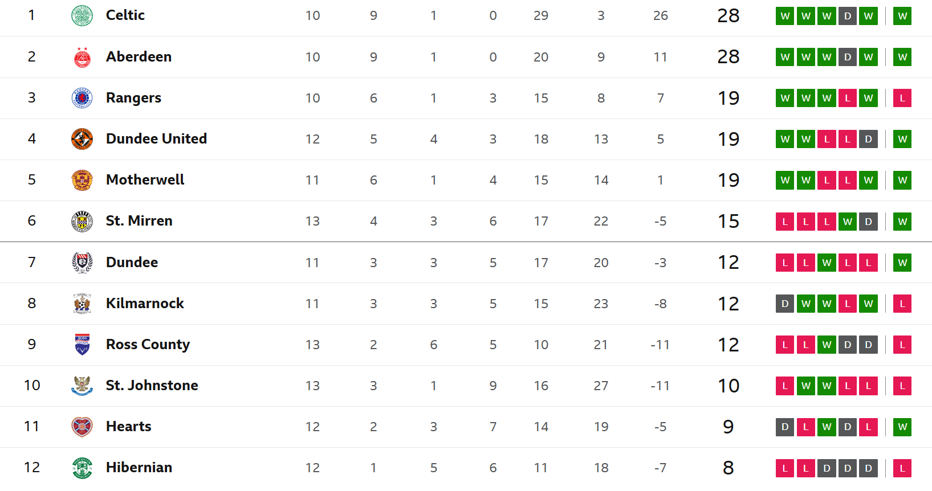
Task: Click St. Mirren's green W form badge
Action: click(848, 222)
